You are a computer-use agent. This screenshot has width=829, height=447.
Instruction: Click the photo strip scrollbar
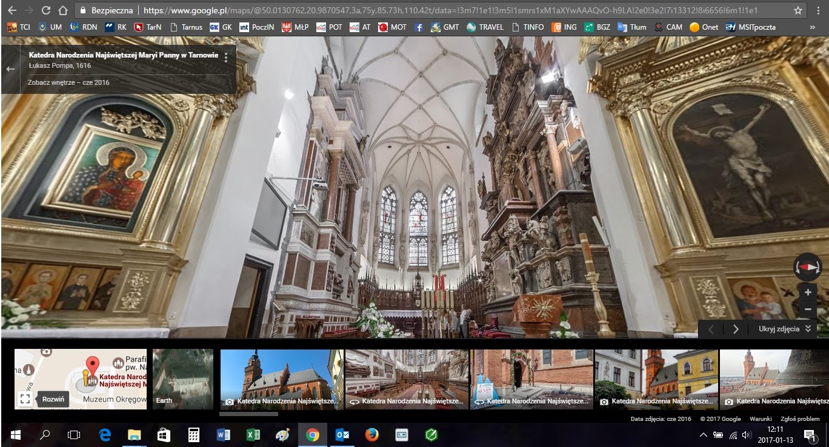248,414
